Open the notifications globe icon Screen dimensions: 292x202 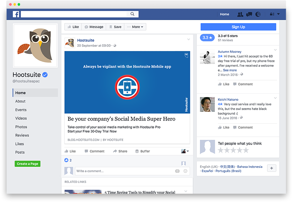pyautogui.click(x=258, y=15)
